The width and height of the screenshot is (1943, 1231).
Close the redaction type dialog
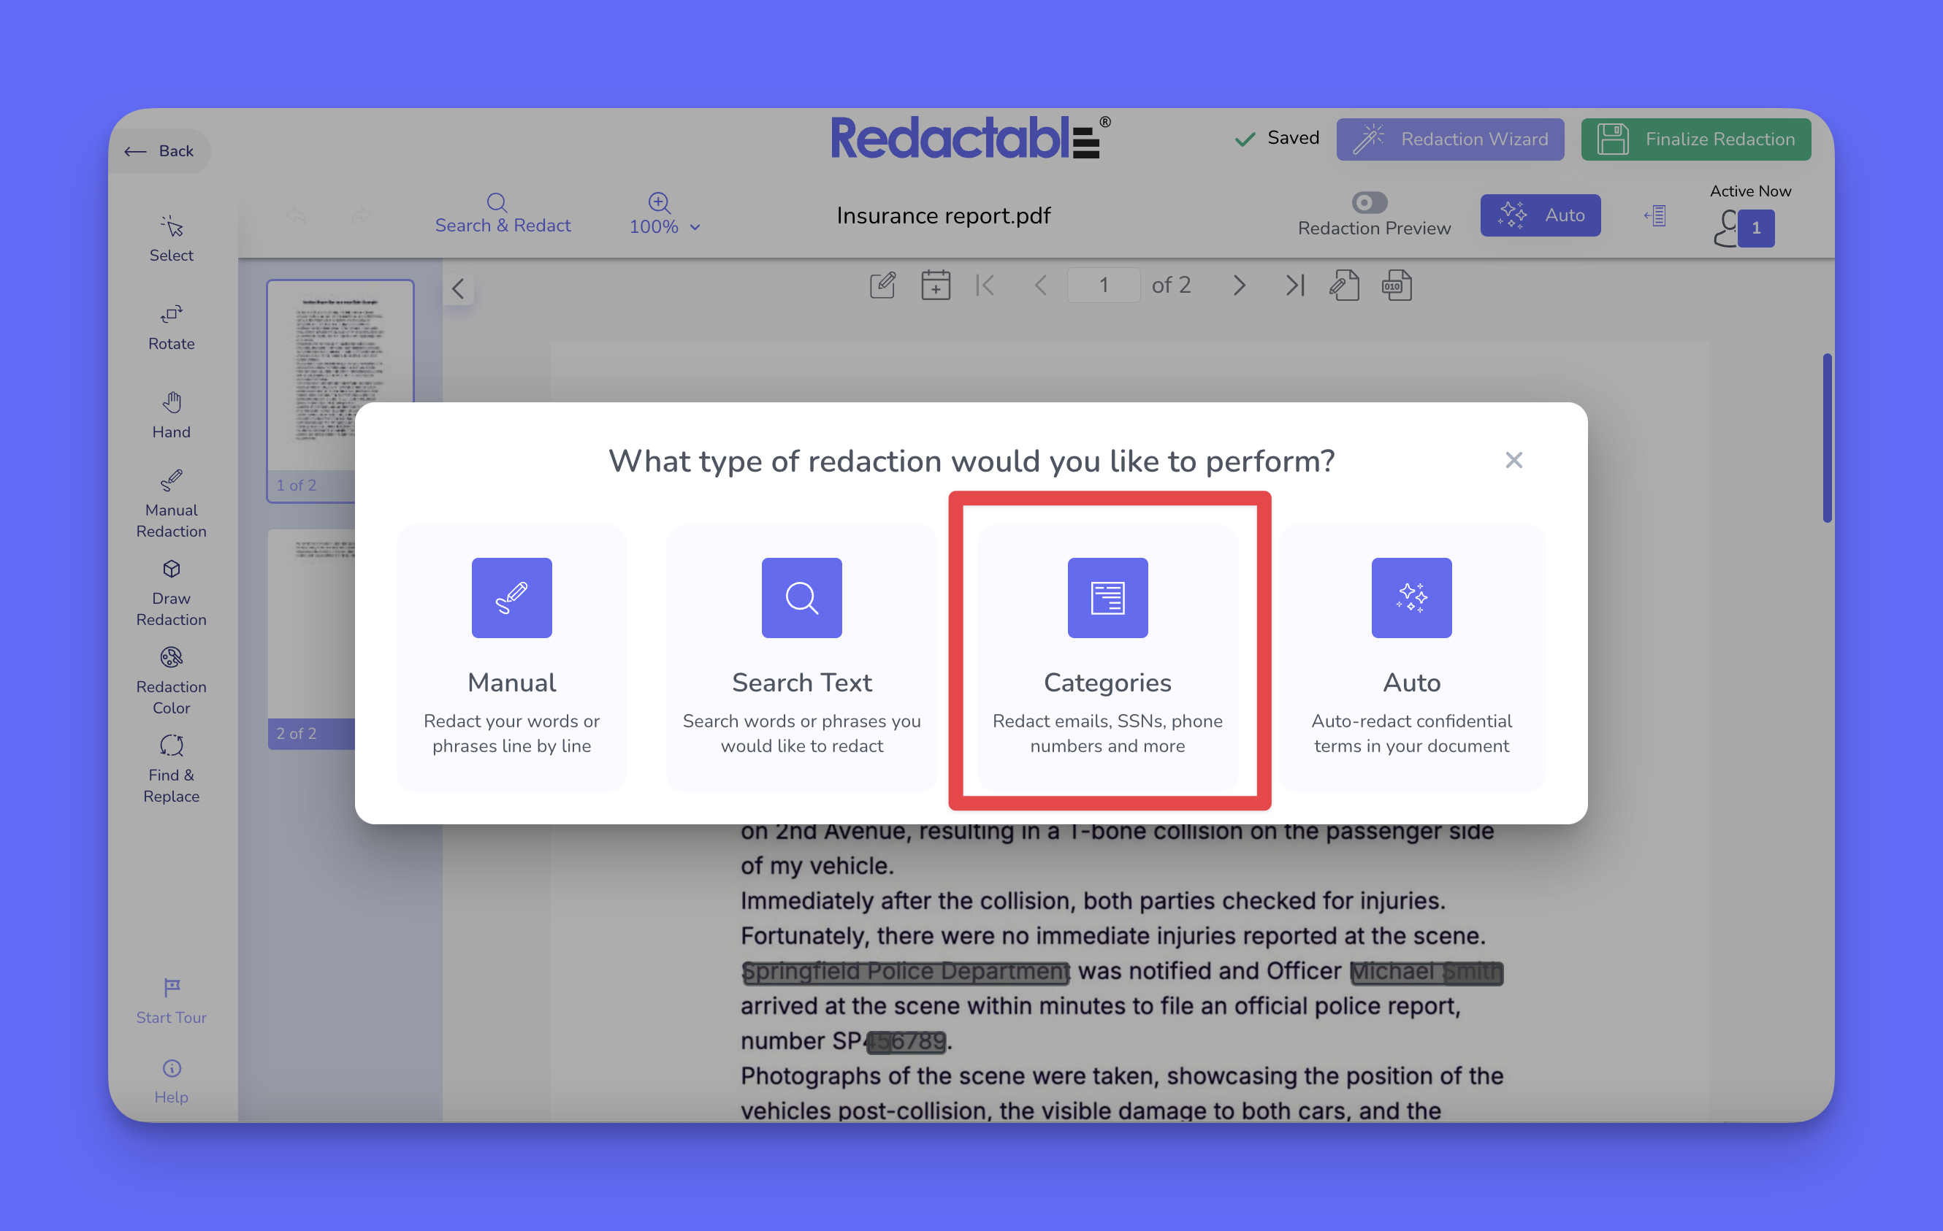click(x=1513, y=460)
